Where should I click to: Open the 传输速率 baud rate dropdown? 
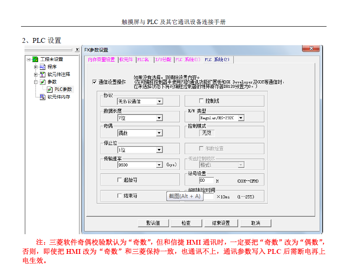[x=159, y=165]
